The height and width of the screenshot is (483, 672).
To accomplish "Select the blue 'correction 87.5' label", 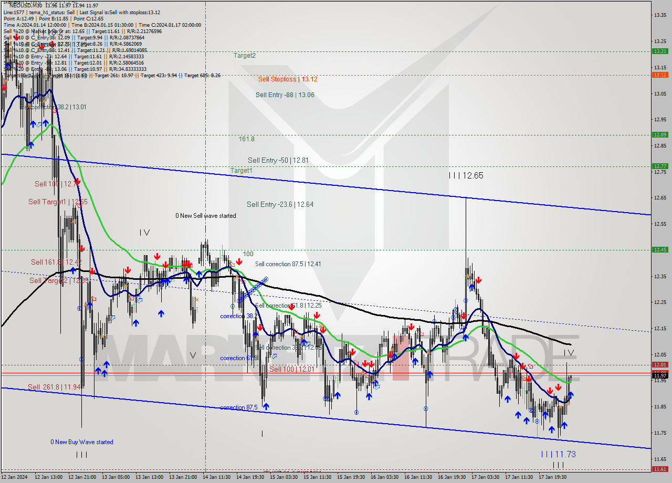I will 239,407.
